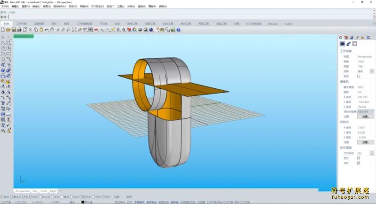Toggle the 中点 (Mid) osnap checkbox
This screenshot has width=376, height=204.
(x=30, y=197)
